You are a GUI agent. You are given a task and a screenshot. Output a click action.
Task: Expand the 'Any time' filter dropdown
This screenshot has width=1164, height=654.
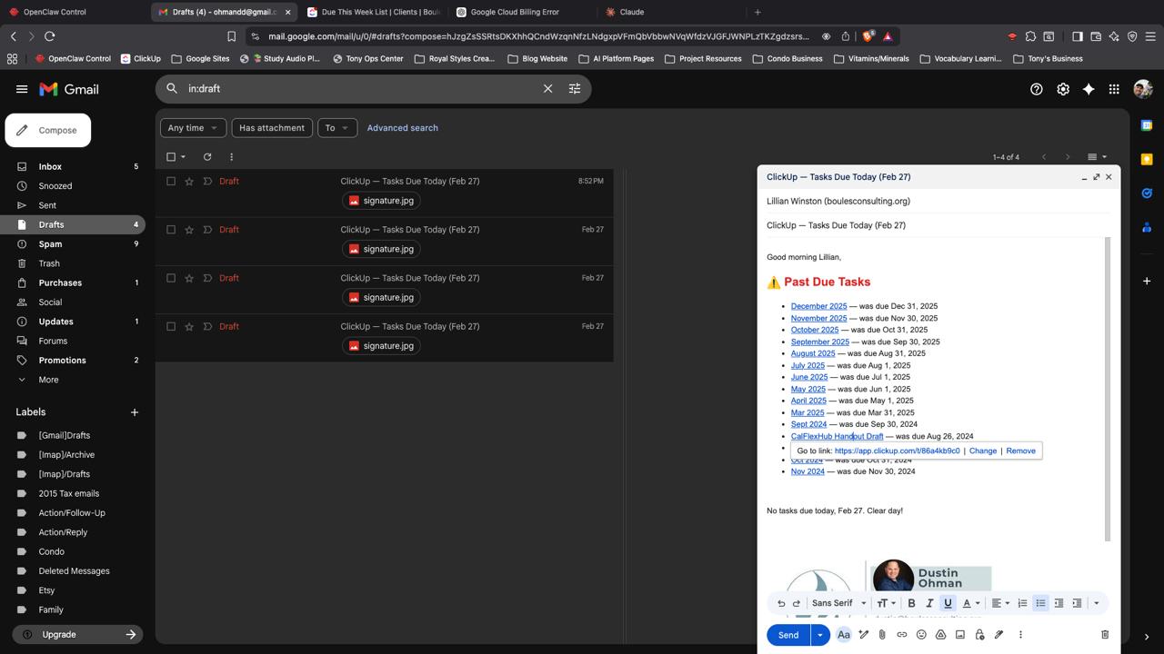click(x=193, y=128)
